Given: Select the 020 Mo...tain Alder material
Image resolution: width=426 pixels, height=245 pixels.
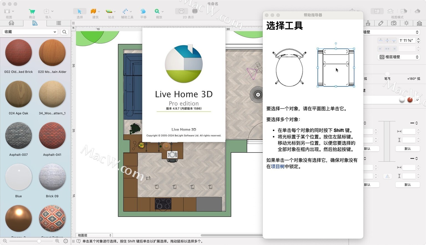Looking at the screenshot, I should 52,53.
